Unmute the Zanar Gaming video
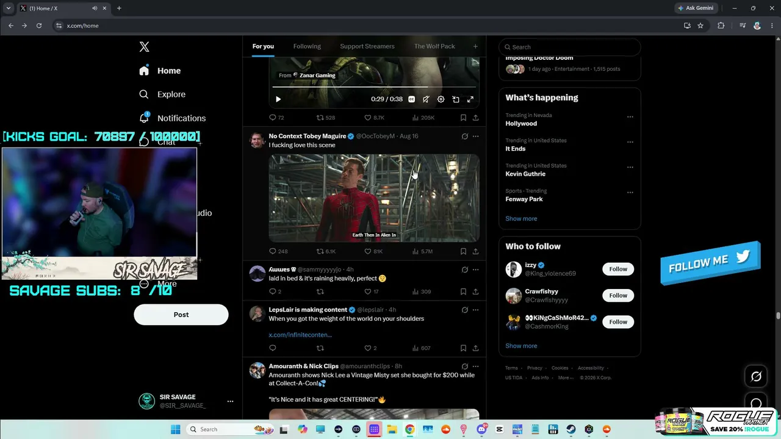 [x=426, y=99]
